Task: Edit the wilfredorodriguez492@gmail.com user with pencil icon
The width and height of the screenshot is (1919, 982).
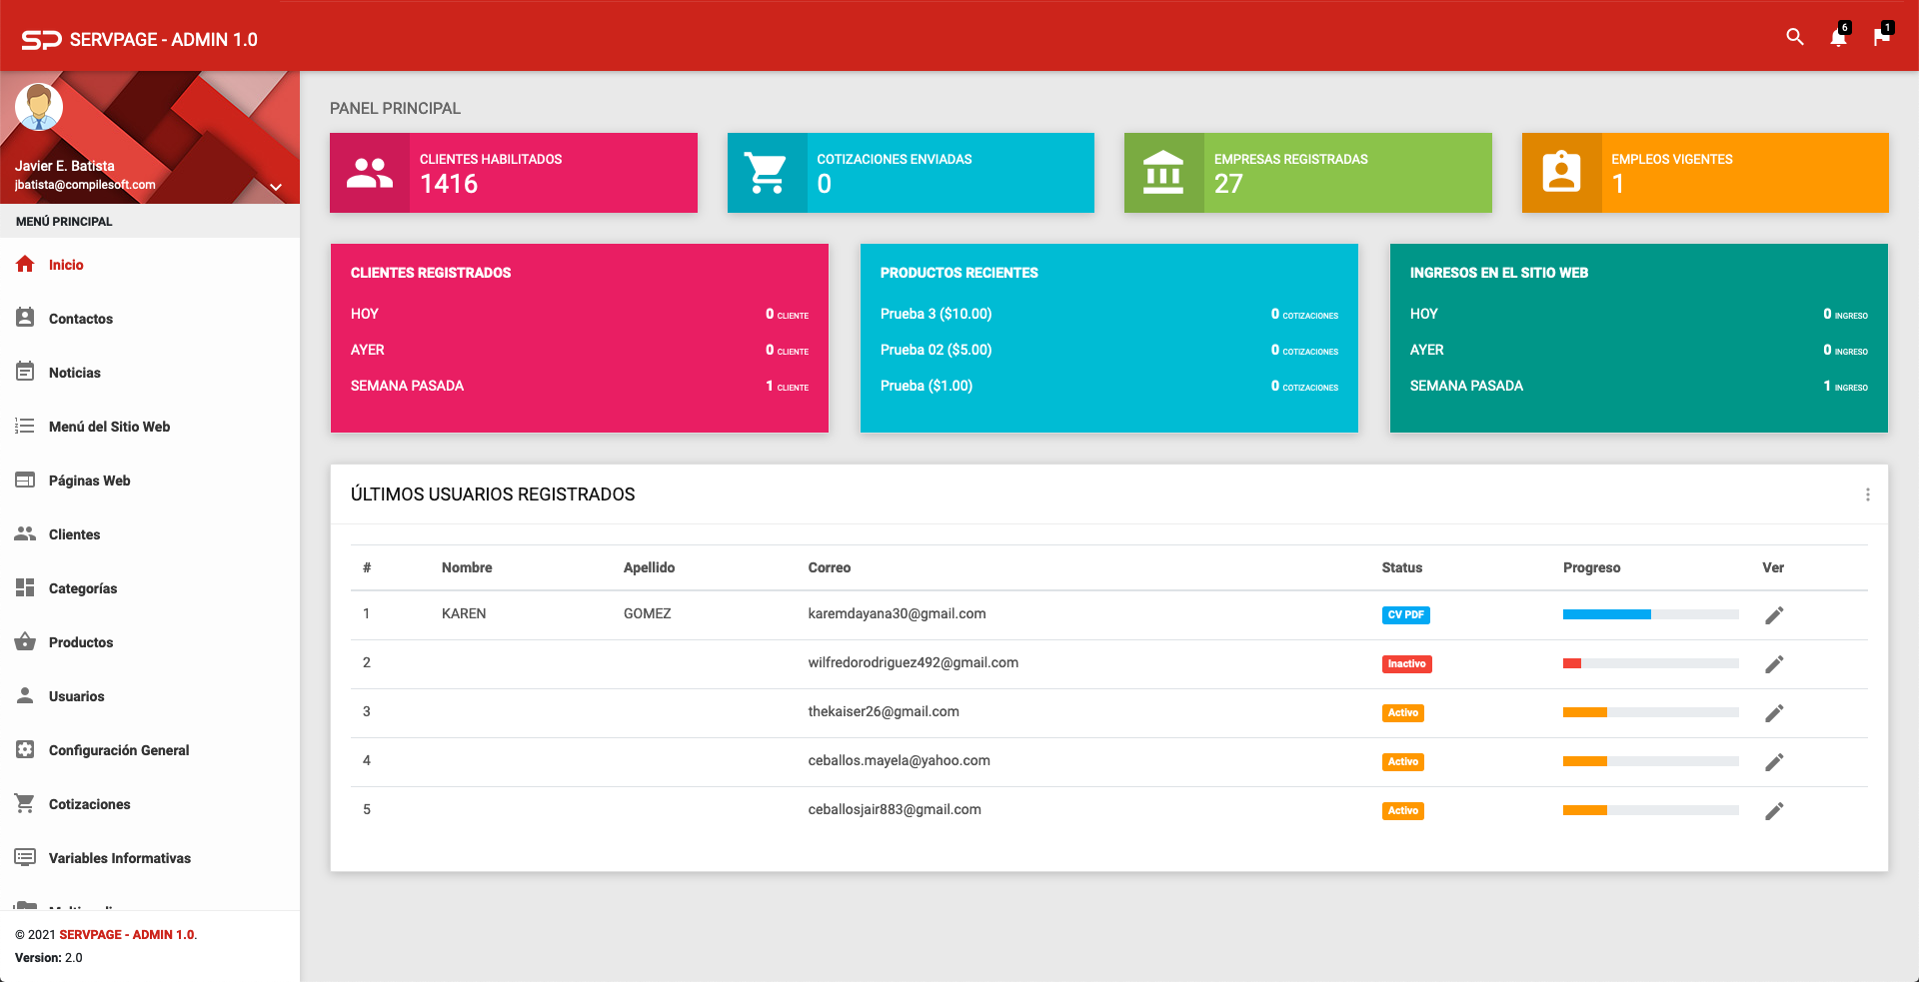Action: [x=1774, y=664]
